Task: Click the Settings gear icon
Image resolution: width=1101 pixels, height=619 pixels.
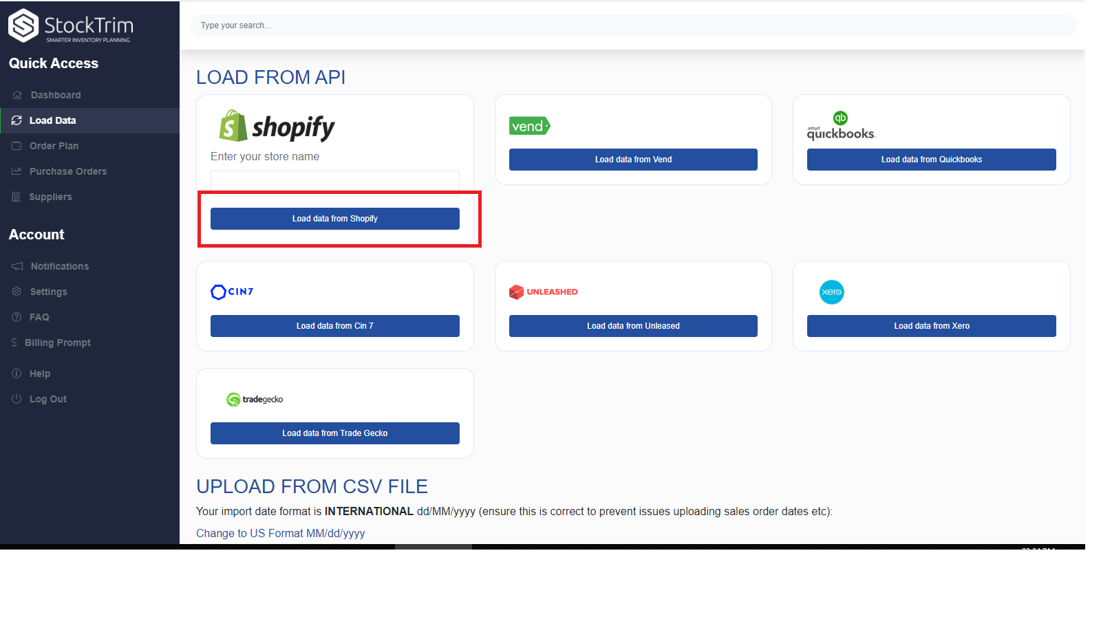Action: pyautogui.click(x=17, y=292)
